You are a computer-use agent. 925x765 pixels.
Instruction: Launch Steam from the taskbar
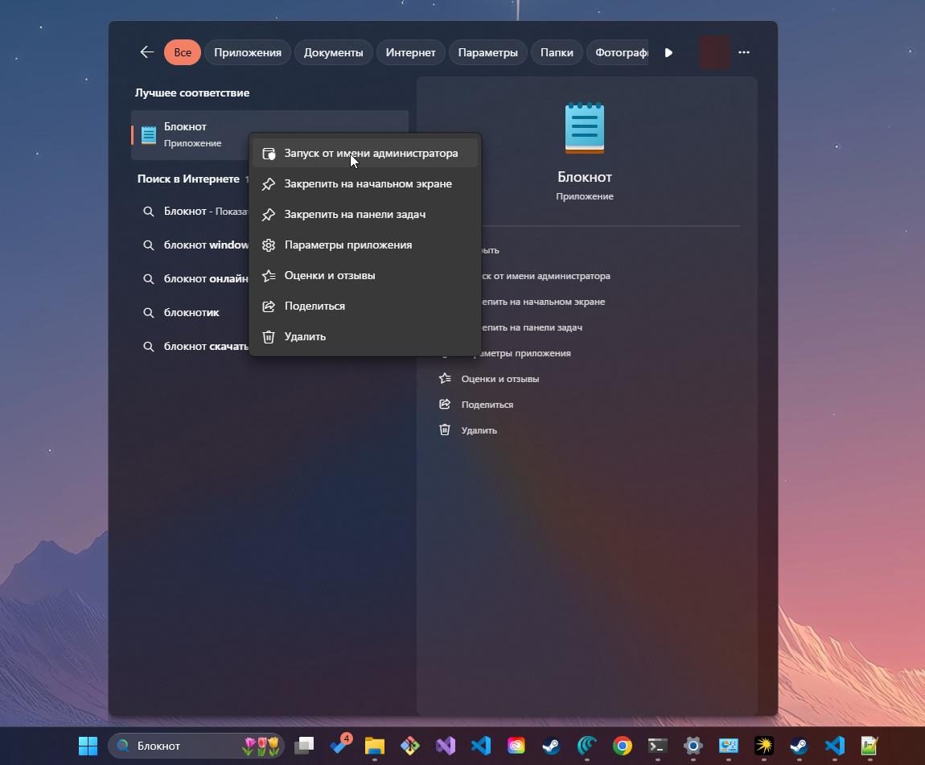(552, 745)
